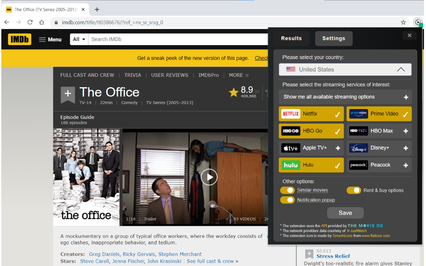Play the trailer video

209,177
